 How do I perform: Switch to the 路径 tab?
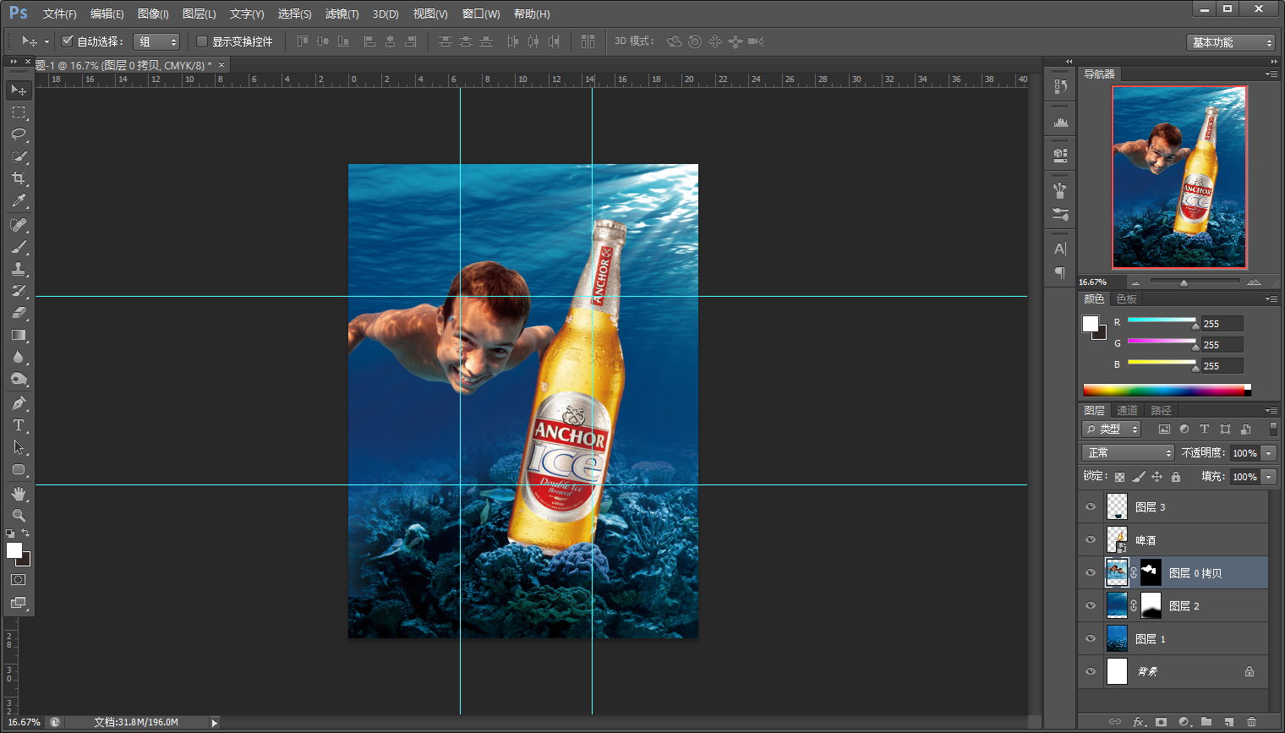pyautogui.click(x=1161, y=411)
